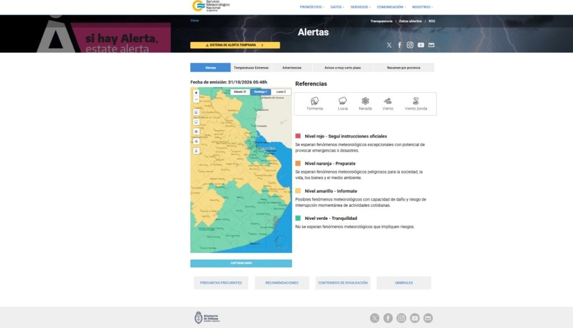Image resolution: width=573 pixels, height=328 pixels.
Task: Click the Capturar Mapa button
Action: point(241,263)
